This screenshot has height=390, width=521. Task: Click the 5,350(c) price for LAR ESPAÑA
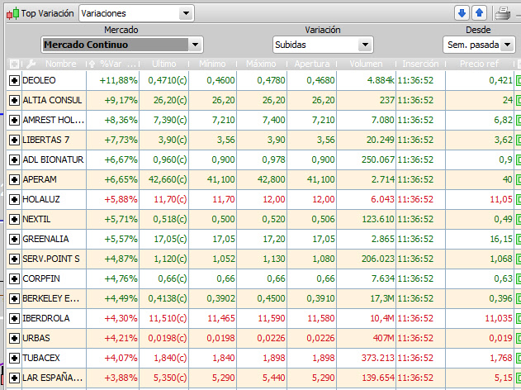170,378
